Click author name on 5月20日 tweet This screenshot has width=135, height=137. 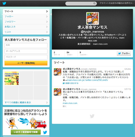tap(72, 69)
